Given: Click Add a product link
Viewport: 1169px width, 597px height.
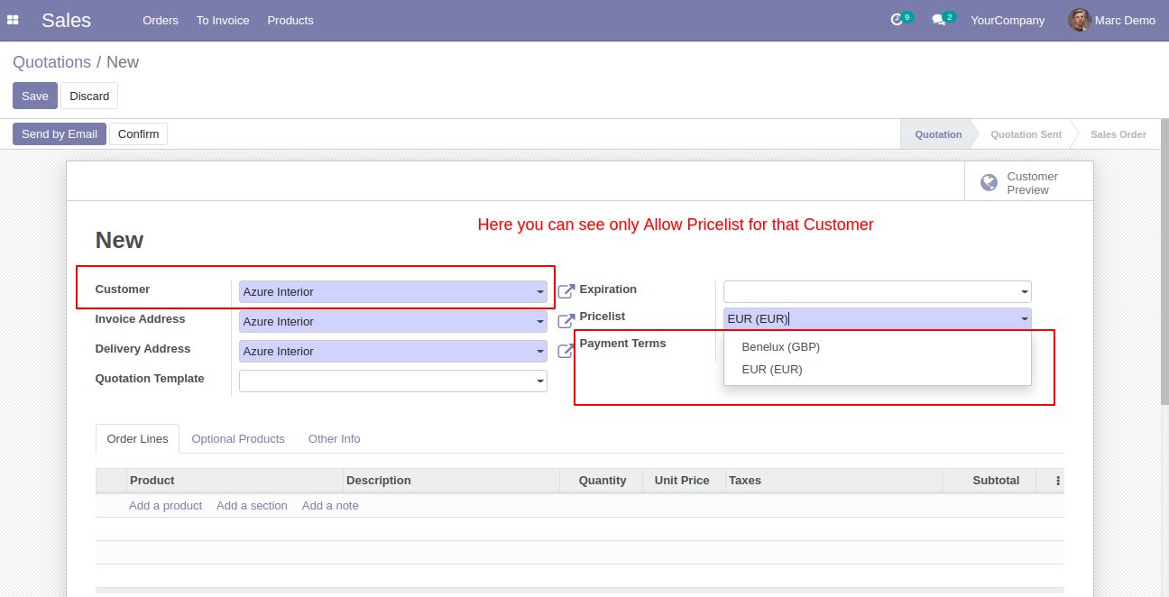Looking at the screenshot, I should pyautogui.click(x=165, y=506).
